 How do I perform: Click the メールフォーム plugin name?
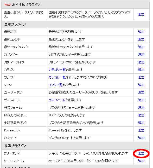pyautogui.click(x=14, y=161)
